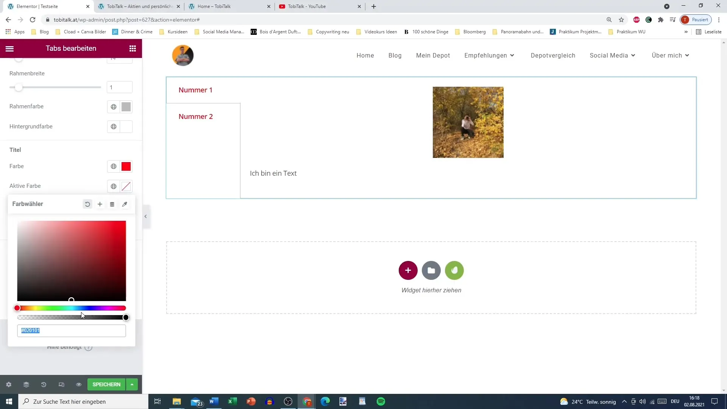Click the site logo avatar
The image size is (727, 409).
[x=183, y=55]
